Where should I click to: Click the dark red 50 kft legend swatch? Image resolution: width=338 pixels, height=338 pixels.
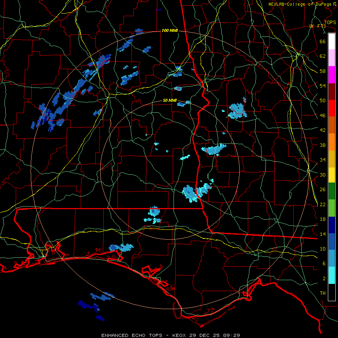click(x=332, y=92)
